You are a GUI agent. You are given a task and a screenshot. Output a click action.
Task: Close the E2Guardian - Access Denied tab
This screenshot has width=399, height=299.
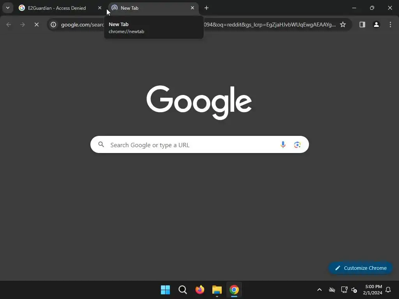pyautogui.click(x=100, y=8)
